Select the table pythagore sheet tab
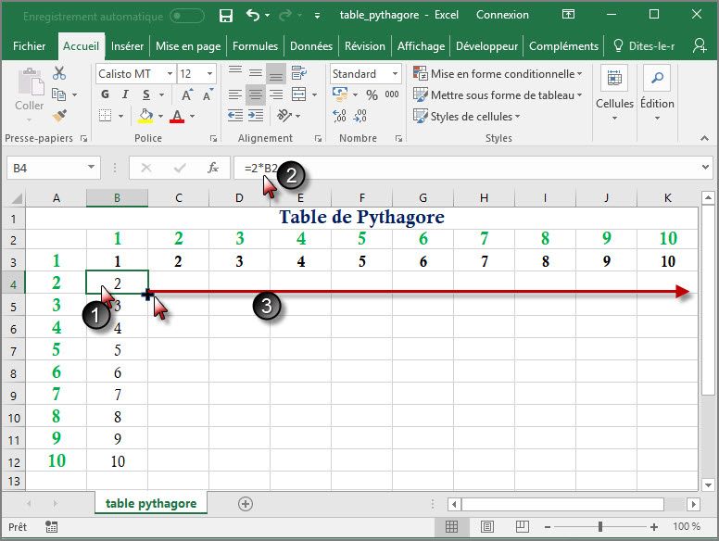 [151, 503]
